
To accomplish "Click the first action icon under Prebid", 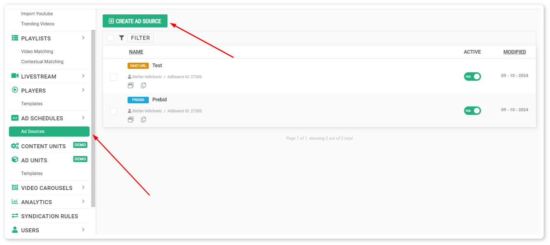I will 131,120.
